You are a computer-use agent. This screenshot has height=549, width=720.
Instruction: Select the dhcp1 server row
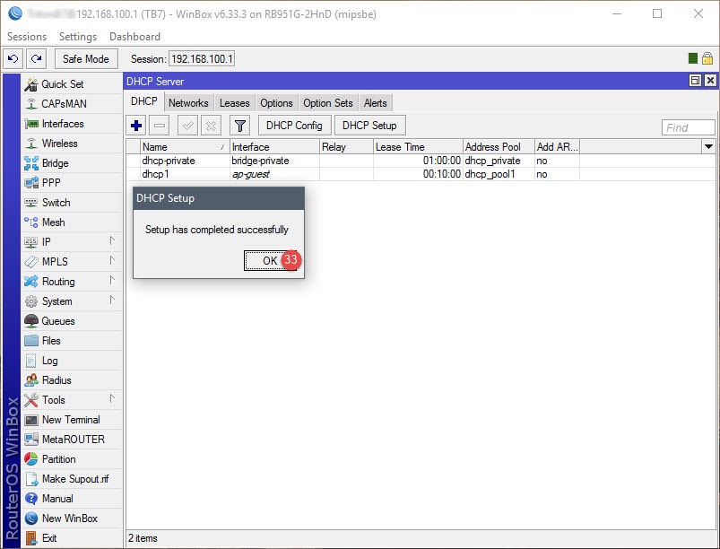[x=421, y=174]
